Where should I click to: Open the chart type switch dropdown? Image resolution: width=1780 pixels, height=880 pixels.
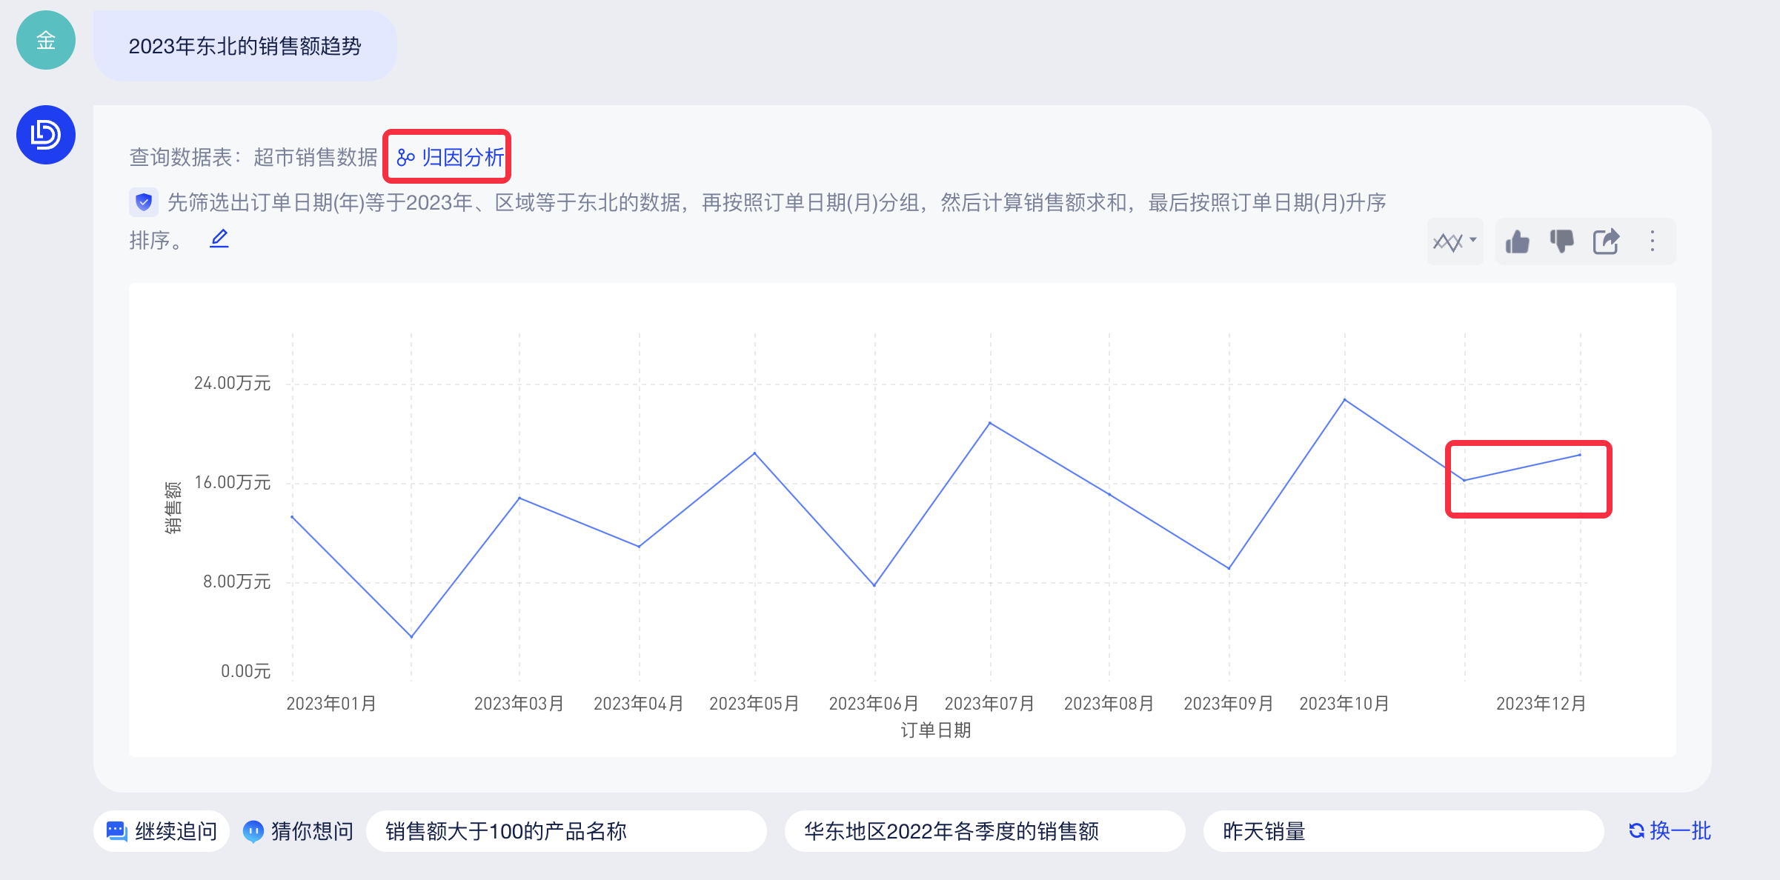[x=1455, y=241]
